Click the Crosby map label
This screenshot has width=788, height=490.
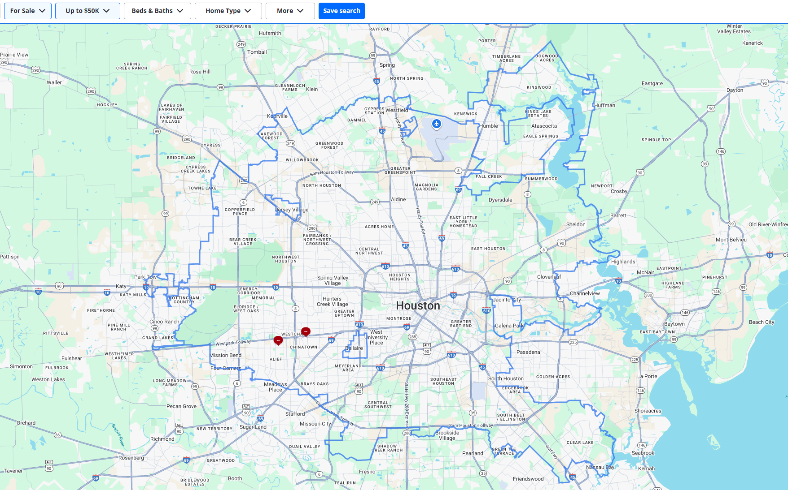coord(619,191)
